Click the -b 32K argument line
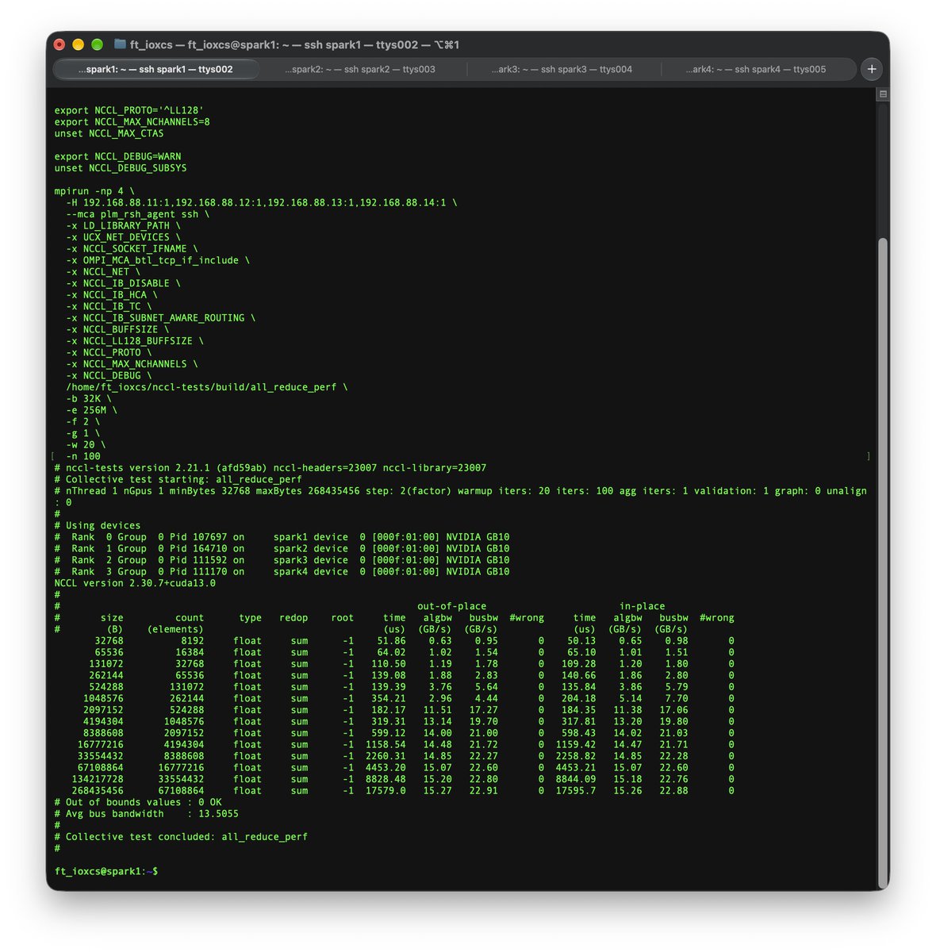 pyautogui.click(x=89, y=399)
